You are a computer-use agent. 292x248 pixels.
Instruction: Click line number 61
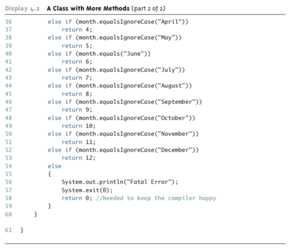8,230
